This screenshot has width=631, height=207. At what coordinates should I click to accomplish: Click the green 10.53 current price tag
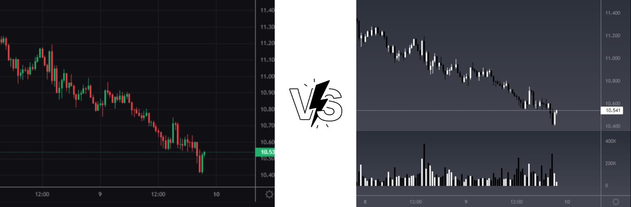coord(265,152)
